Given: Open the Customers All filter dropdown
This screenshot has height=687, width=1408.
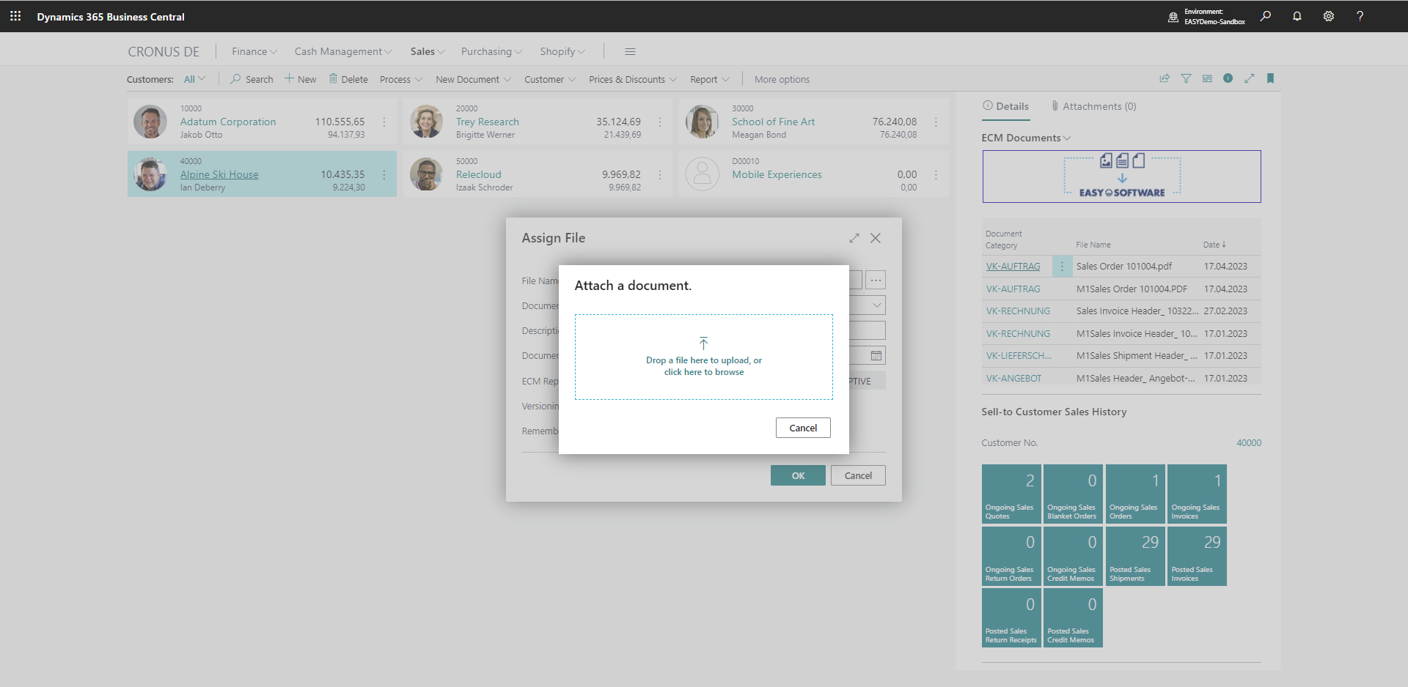Looking at the screenshot, I should pos(194,79).
